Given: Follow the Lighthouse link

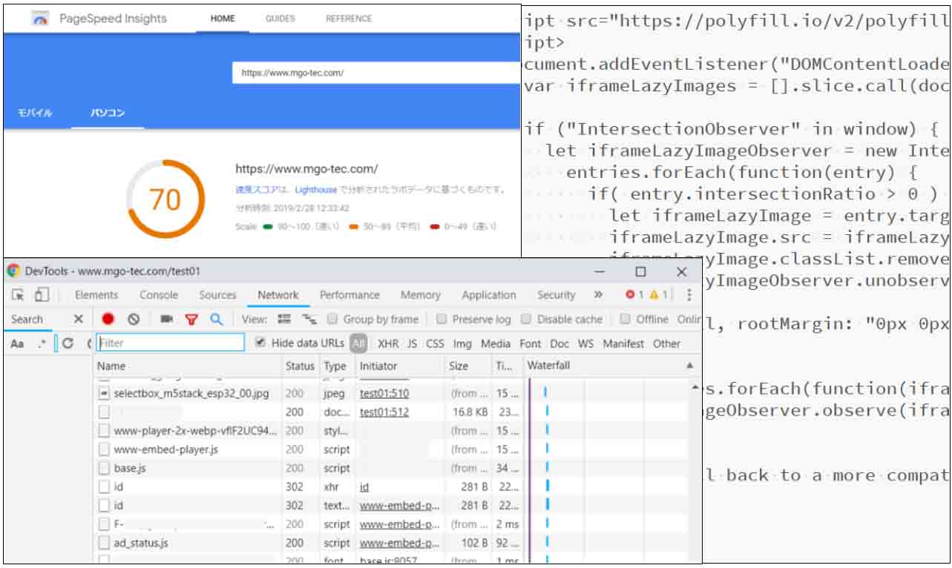Looking at the screenshot, I should [315, 191].
